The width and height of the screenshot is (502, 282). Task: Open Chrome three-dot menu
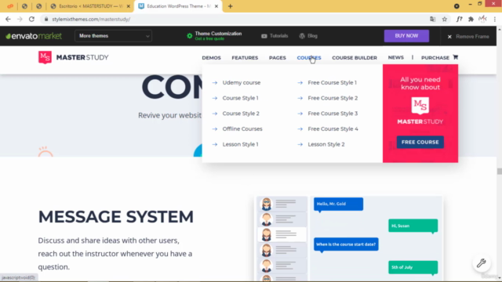(495, 19)
